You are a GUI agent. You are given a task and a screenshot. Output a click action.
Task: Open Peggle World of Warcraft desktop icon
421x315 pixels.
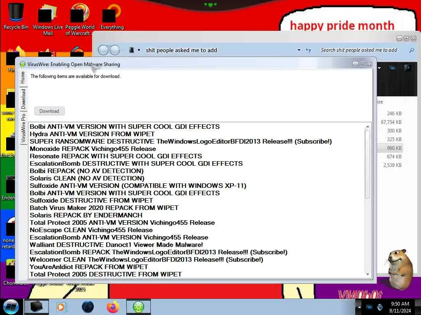coord(80,19)
